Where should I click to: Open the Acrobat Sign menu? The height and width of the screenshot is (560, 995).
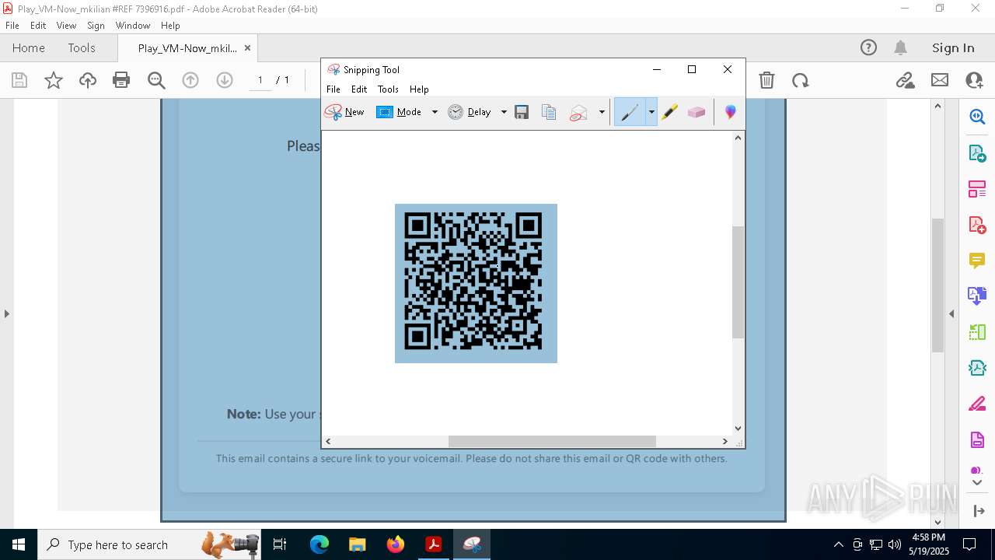(96, 26)
